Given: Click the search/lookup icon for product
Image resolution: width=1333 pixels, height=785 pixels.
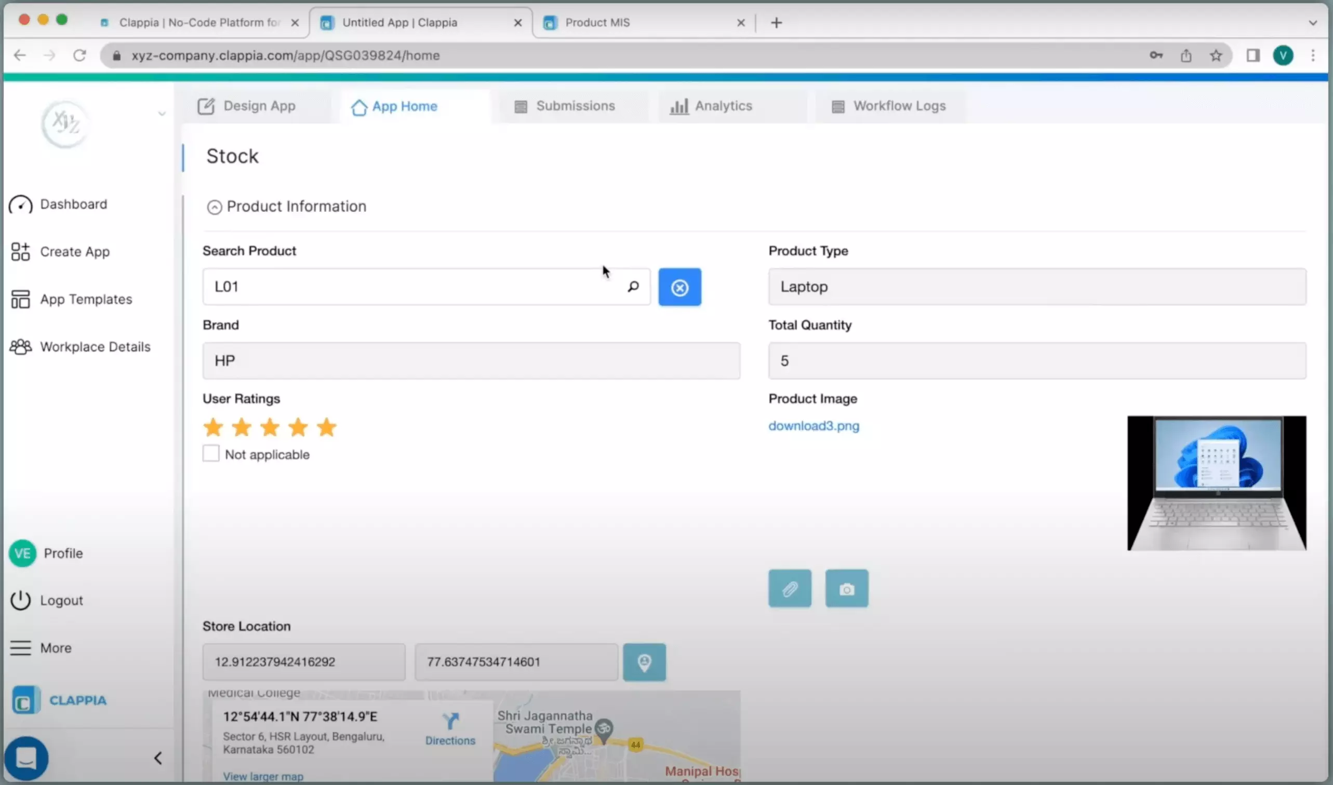Looking at the screenshot, I should point(633,287).
